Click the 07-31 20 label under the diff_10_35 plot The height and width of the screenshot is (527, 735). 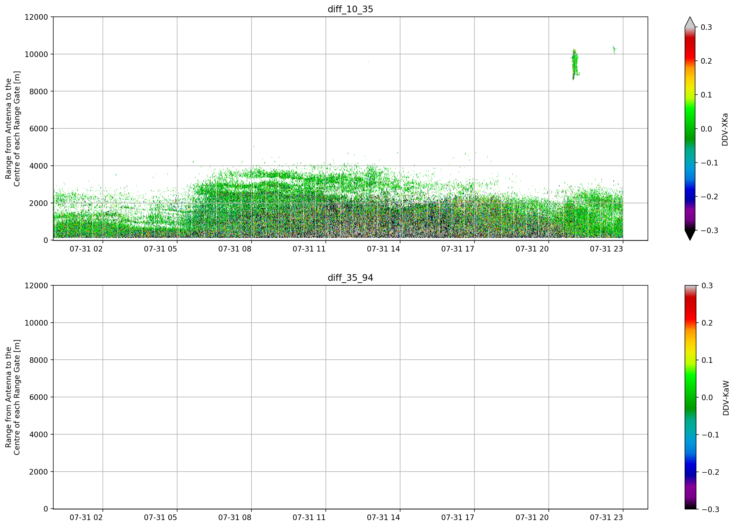click(x=532, y=249)
